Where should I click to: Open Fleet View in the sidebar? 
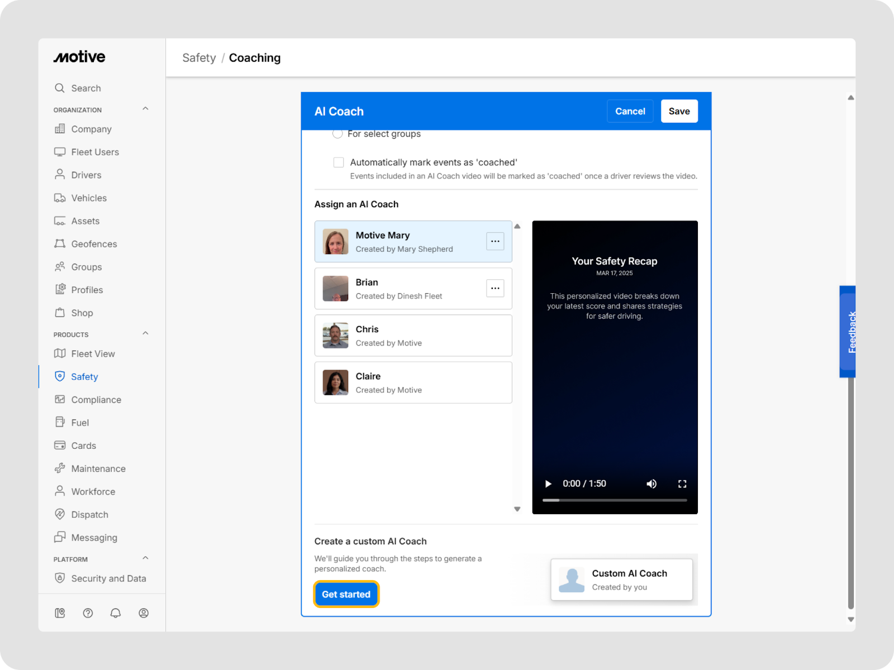click(x=93, y=353)
